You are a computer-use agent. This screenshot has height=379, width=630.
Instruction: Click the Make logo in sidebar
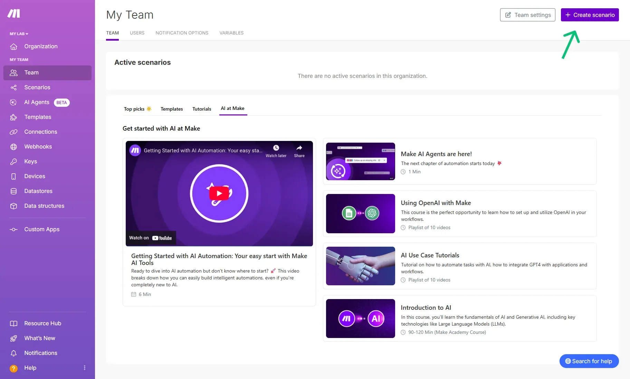pos(14,13)
